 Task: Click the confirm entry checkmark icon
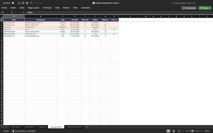(20, 13)
